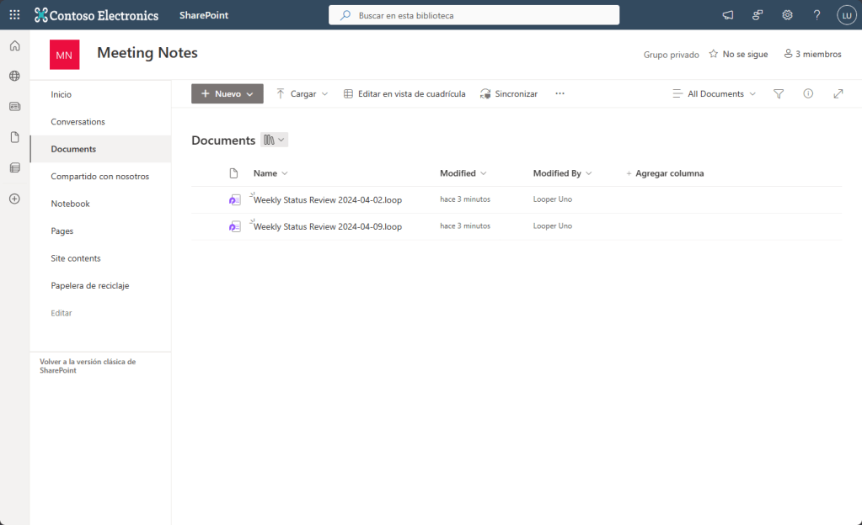Open Weekly Status Review 2024-04-02.loop file

pos(327,199)
